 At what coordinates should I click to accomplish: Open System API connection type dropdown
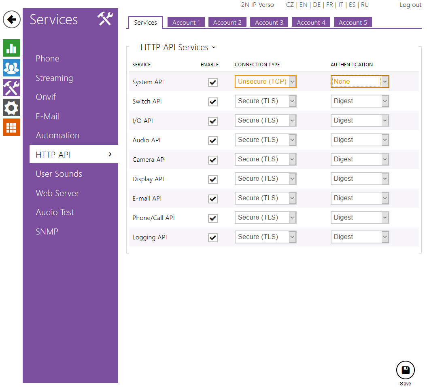point(266,82)
